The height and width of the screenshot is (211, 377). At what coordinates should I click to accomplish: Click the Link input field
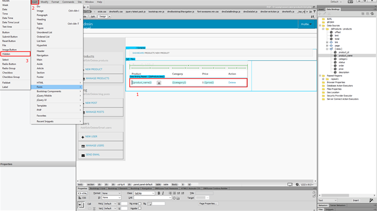click(153, 198)
